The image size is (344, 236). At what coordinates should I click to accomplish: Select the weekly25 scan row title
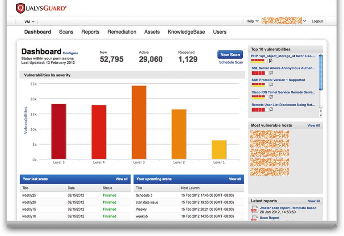[x=29, y=195]
